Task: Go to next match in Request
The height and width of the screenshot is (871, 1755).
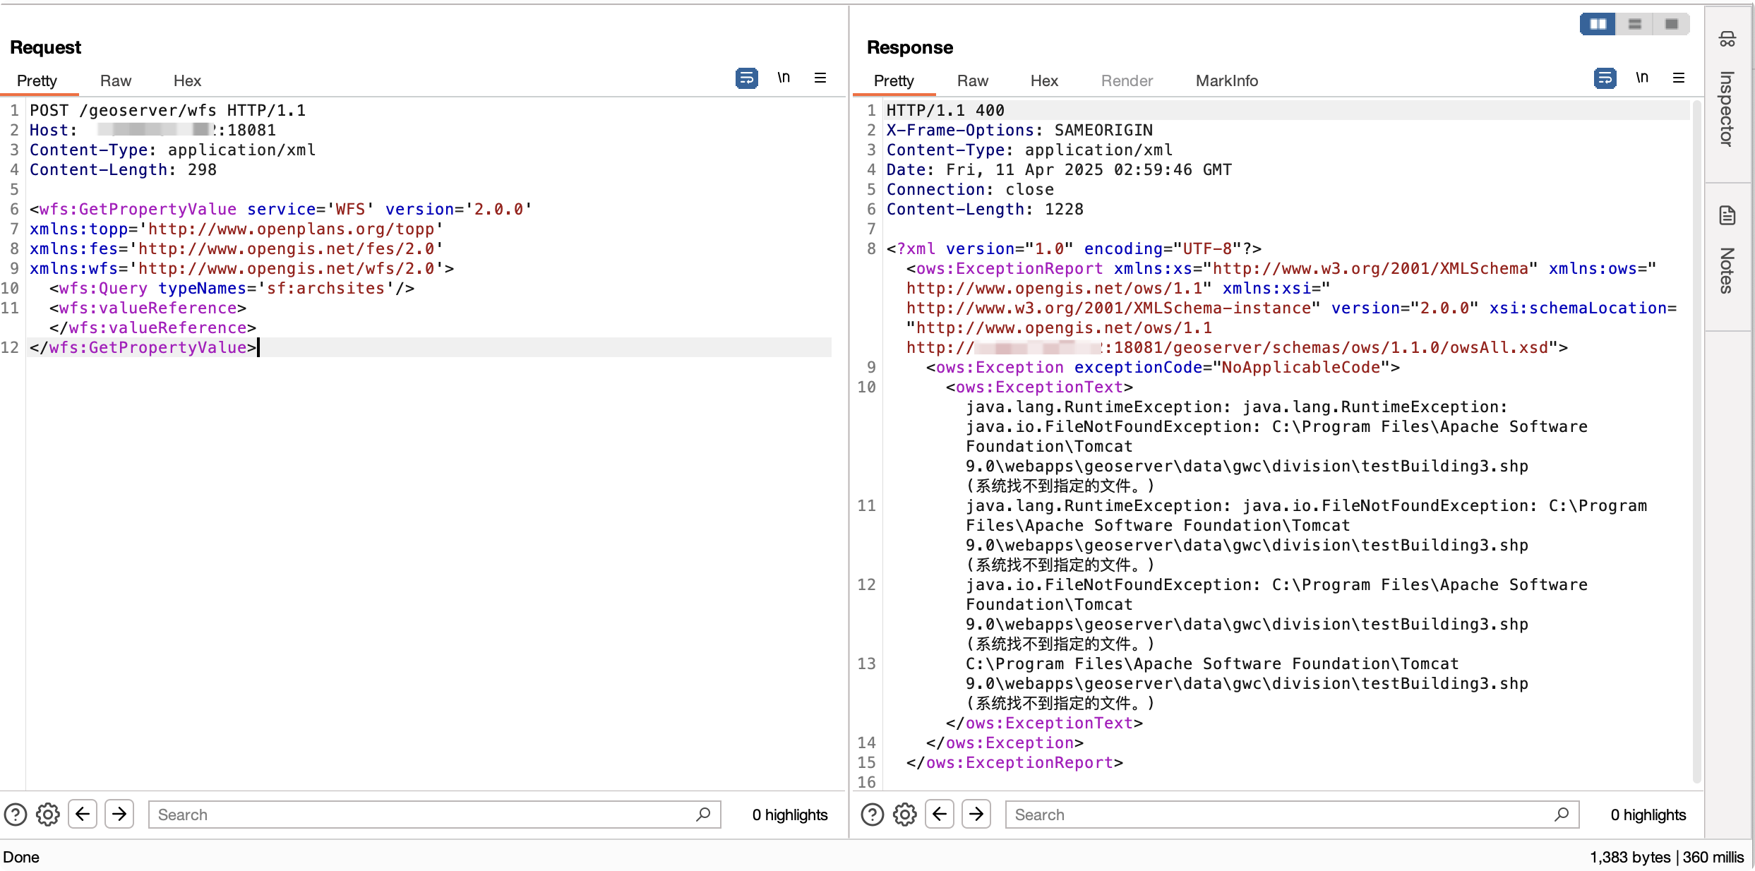Action: click(x=119, y=815)
